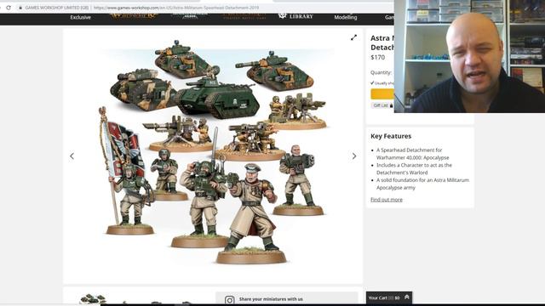The width and height of the screenshot is (545, 306).
Task: Select the first tank thumbnail below image
Action: tap(93, 298)
